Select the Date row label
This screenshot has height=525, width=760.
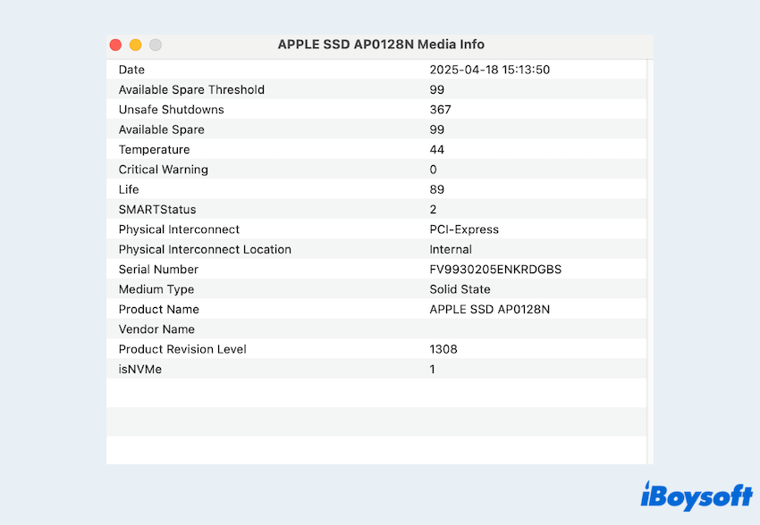[131, 70]
